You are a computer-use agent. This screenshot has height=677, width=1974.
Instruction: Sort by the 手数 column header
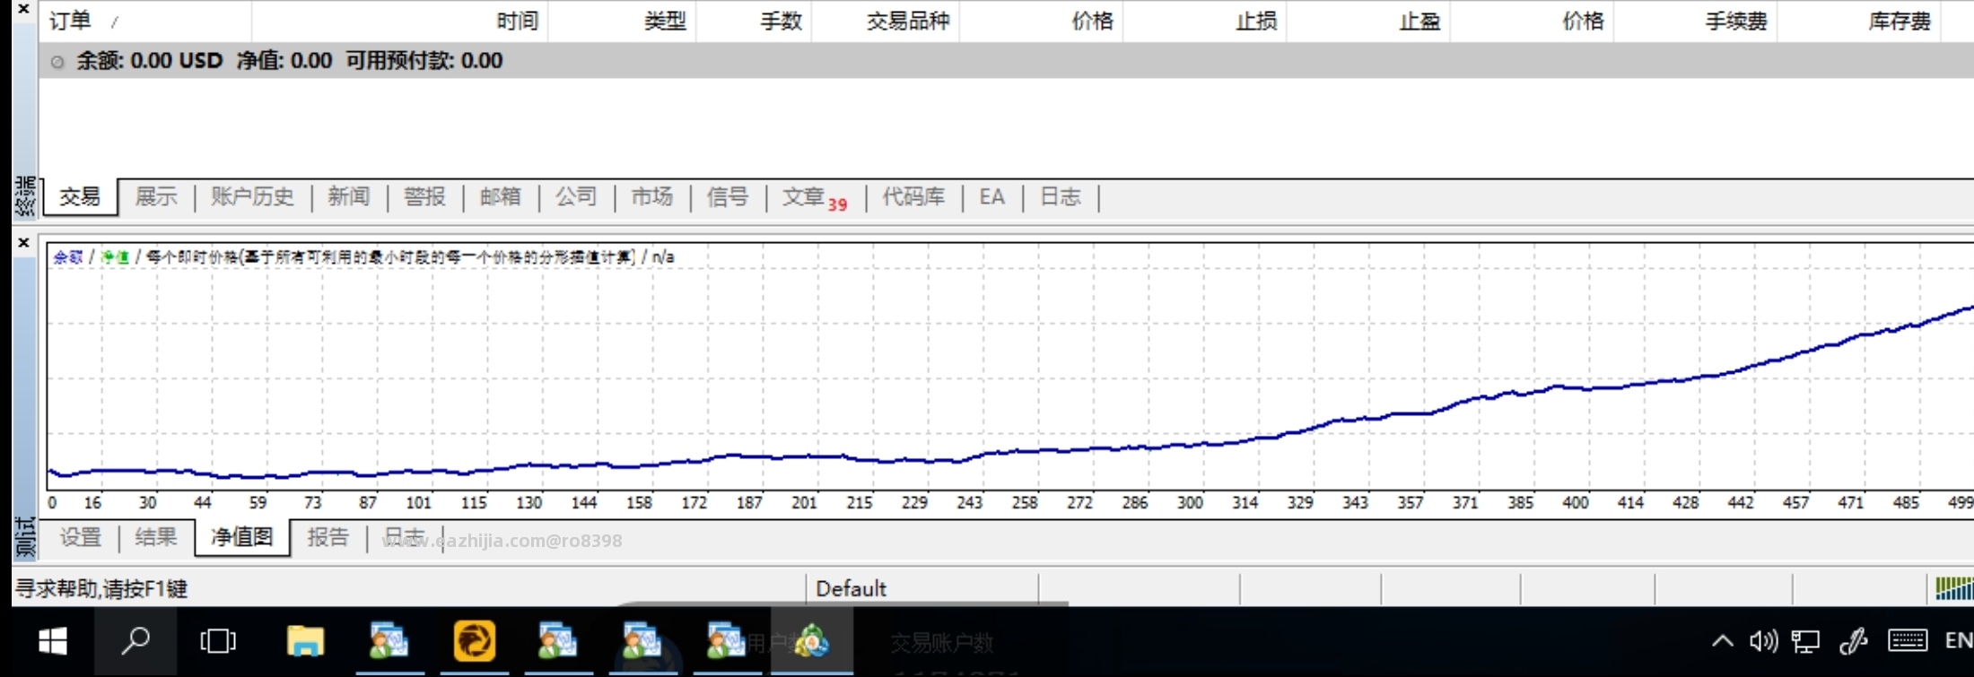[754, 22]
